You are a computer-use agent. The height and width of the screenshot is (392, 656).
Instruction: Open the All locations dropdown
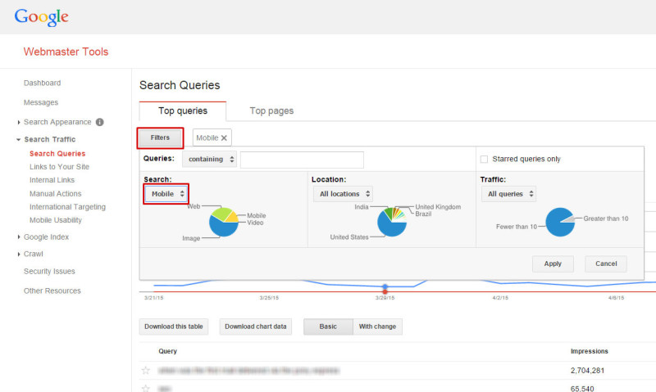click(x=343, y=194)
